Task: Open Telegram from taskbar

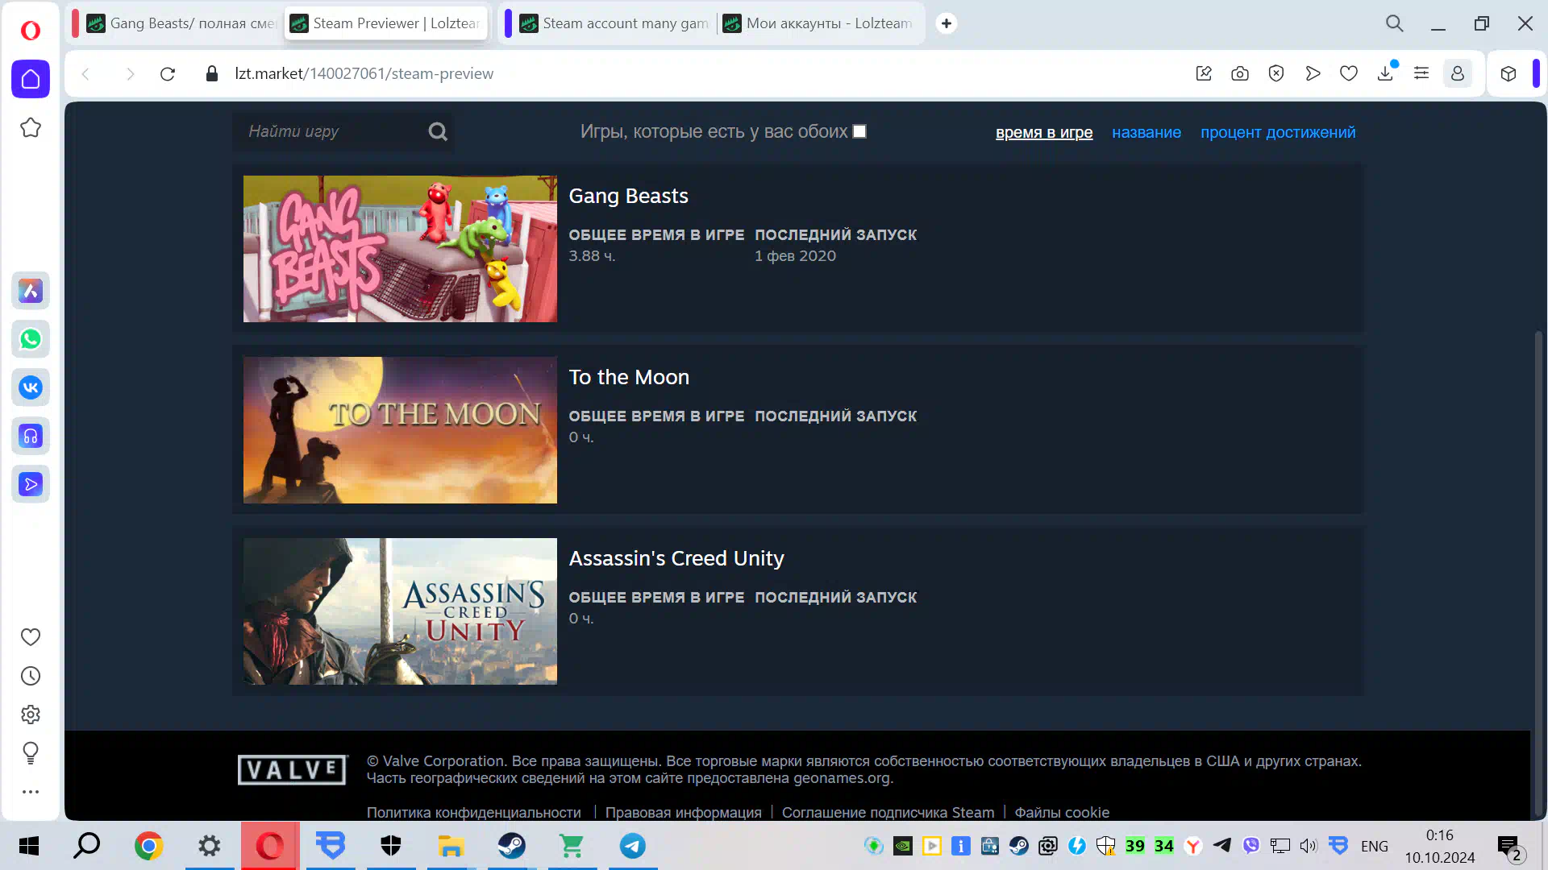Action: click(632, 846)
